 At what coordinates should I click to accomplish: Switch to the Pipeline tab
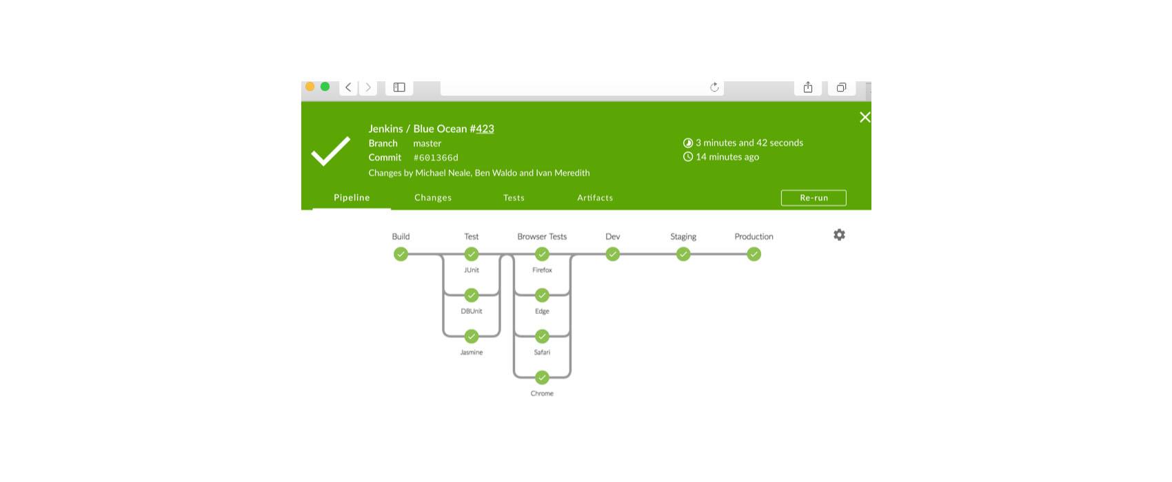[352, 198]
